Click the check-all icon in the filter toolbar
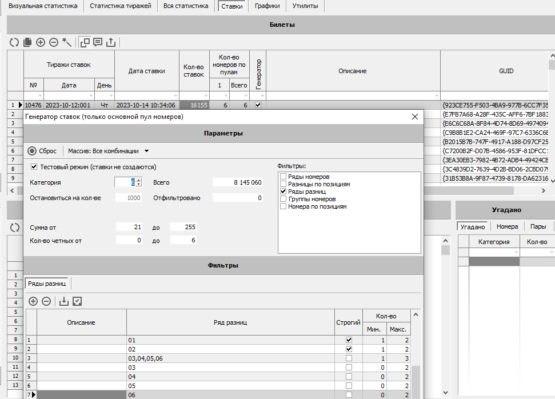 point(77,301)
